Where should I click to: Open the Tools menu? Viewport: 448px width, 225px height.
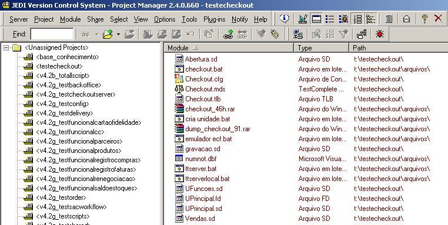pyautogui.click(x=189, y=19)
